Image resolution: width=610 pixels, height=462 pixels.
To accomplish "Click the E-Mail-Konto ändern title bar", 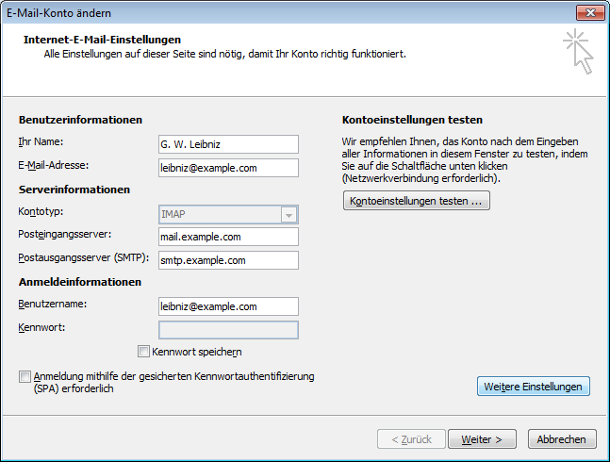I will click(288, 13).
